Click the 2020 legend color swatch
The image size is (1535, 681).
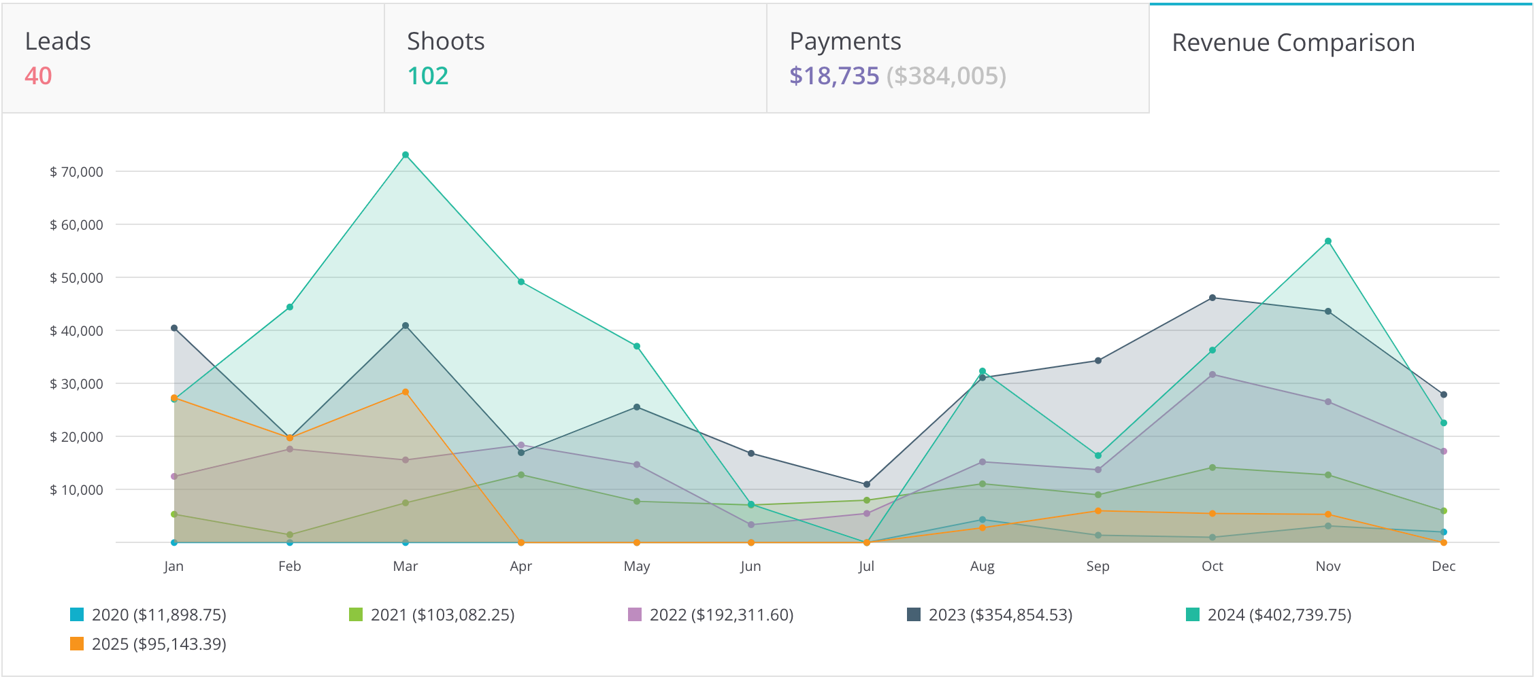77,614
